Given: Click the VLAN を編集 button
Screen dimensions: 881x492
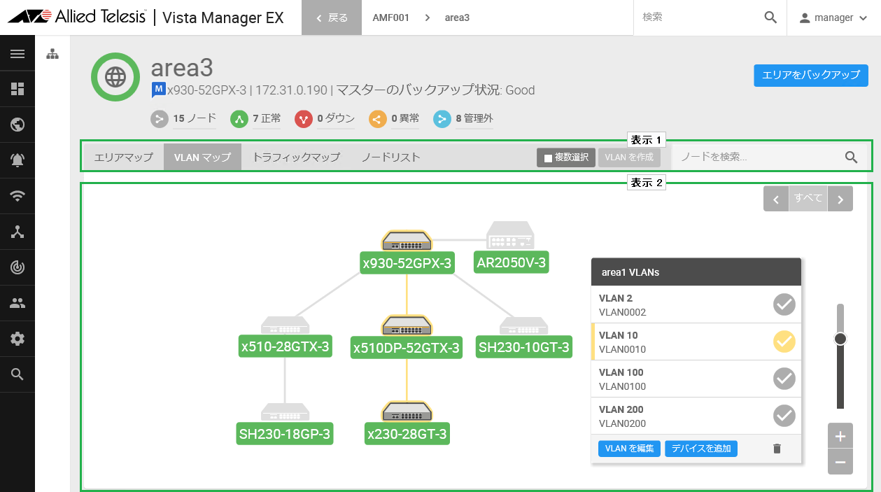Looking at the screenshot, I should (629, 449).
